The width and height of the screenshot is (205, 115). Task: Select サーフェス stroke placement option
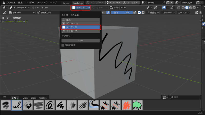(80, 27)
